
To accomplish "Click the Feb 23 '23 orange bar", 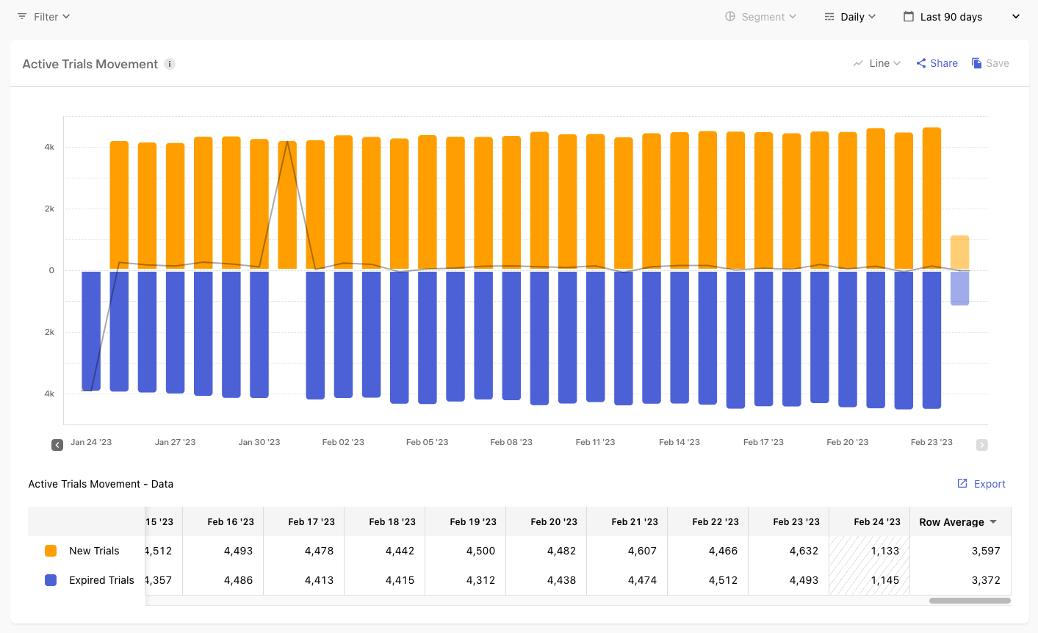I will 931,198.
